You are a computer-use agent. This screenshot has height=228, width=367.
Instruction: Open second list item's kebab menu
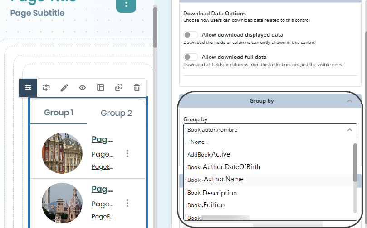pos(127,203)
